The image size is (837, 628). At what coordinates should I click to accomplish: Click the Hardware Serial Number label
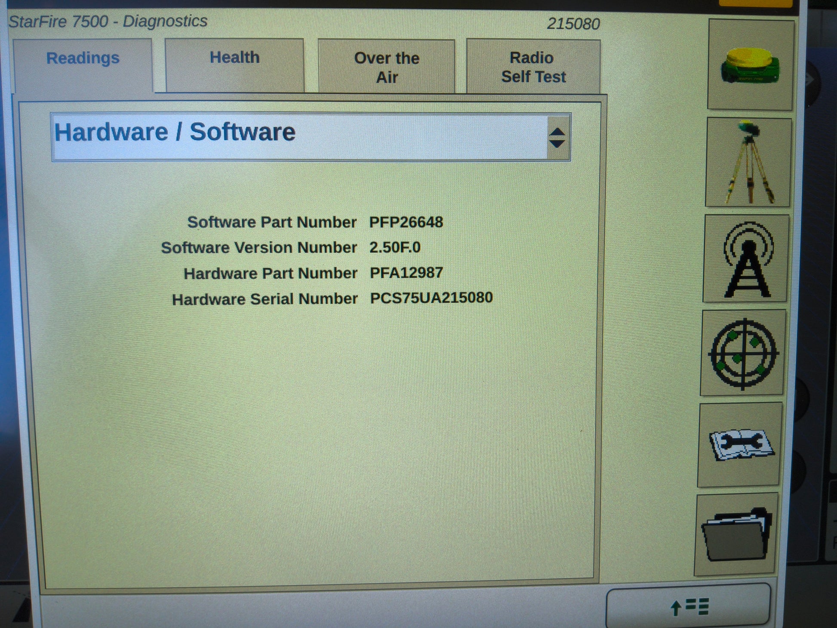(265, 299)
